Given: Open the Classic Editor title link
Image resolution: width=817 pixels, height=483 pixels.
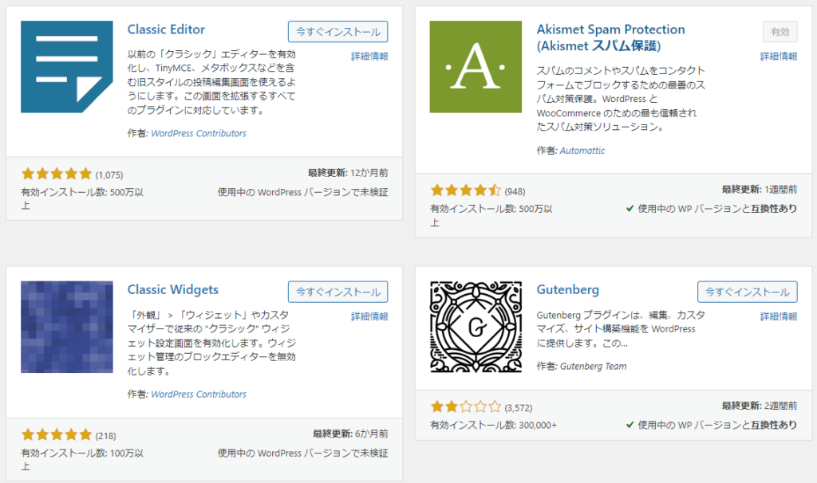Looking at the screenshot, I should click(x=167, y=29).
